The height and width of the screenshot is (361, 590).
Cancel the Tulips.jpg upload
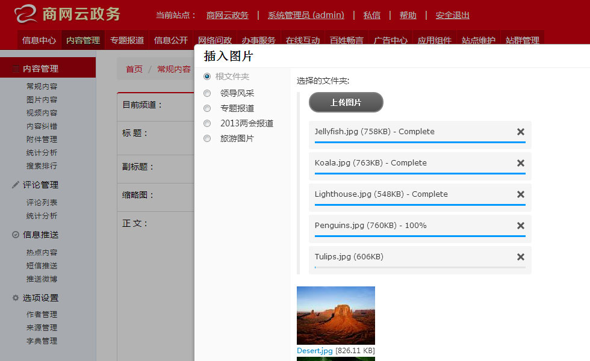521,256
